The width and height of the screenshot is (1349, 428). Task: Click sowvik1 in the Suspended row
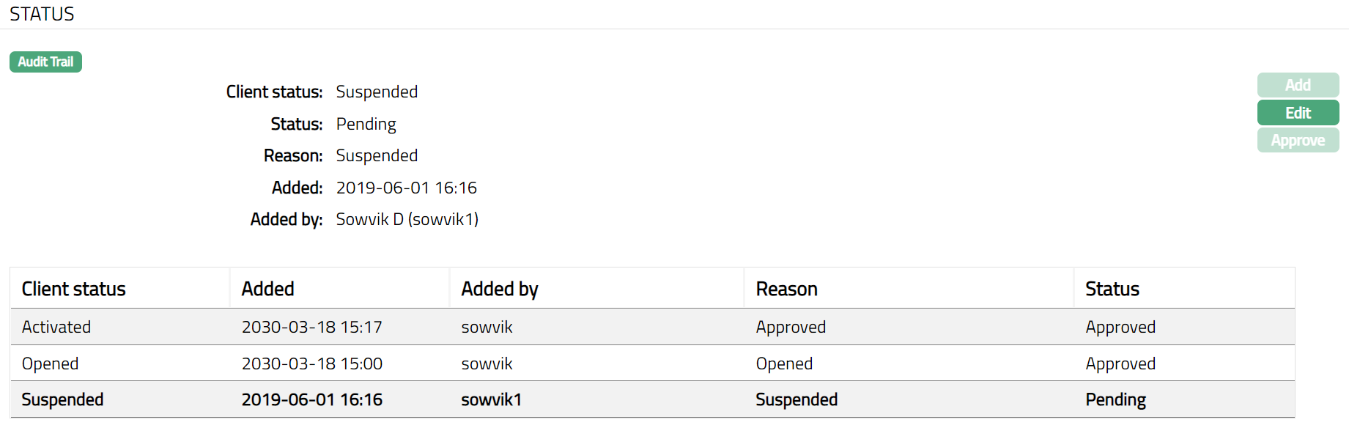(491, 399)
